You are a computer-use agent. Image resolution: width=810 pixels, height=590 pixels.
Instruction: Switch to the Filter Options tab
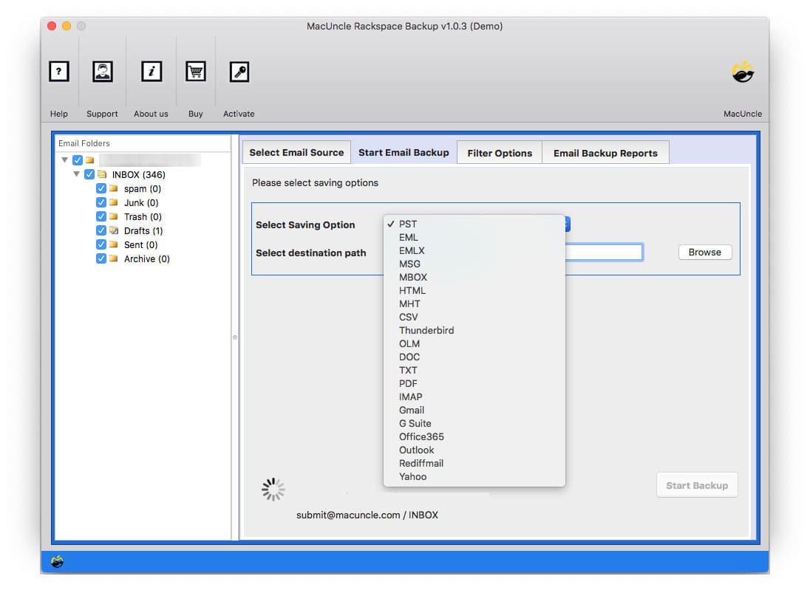tap(500, 153)
